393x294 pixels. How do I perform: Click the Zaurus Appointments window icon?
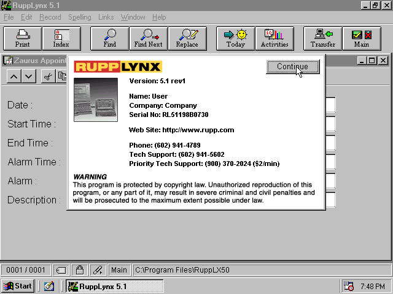click(x=8, y=61)
